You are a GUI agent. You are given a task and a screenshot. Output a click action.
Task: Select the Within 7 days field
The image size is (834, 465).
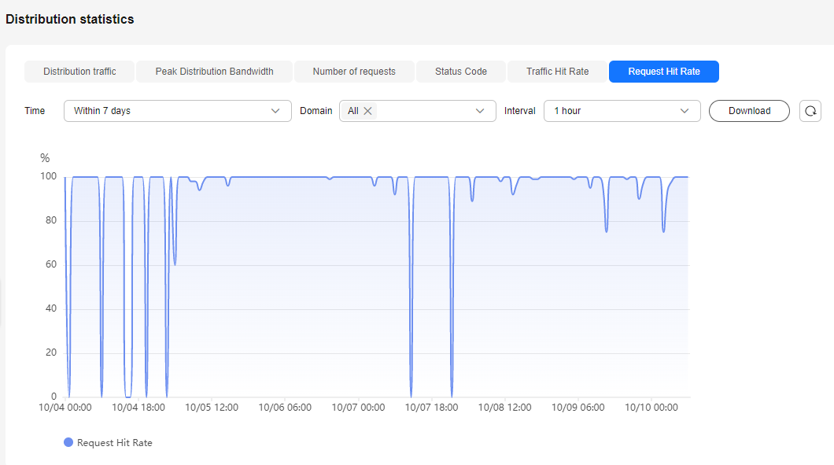178,111
